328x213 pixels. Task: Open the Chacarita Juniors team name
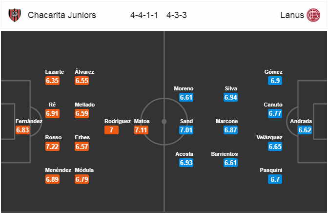coord(62,15)
